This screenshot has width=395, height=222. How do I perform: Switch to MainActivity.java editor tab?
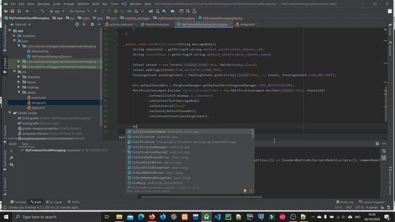pyautogui.click(x=157, y=25)
